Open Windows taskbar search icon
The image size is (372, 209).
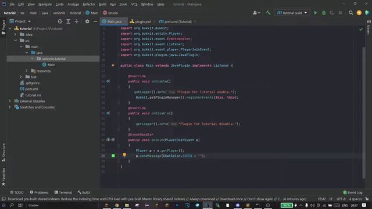pos(12,205)
